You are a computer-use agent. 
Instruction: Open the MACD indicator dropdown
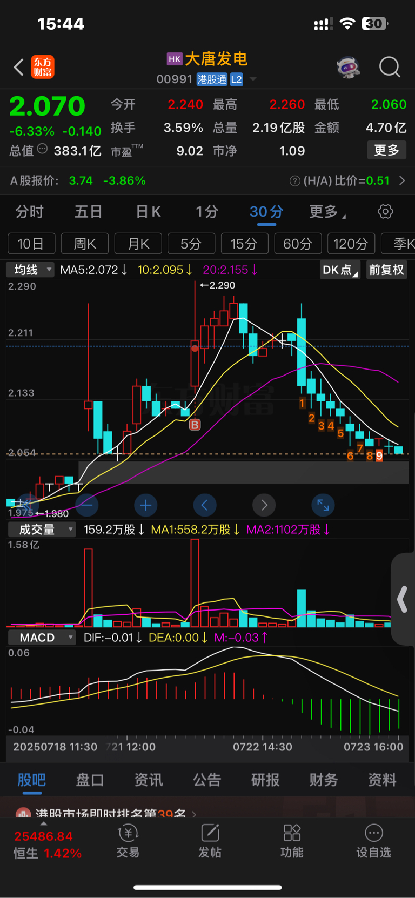tap(42, 638)
